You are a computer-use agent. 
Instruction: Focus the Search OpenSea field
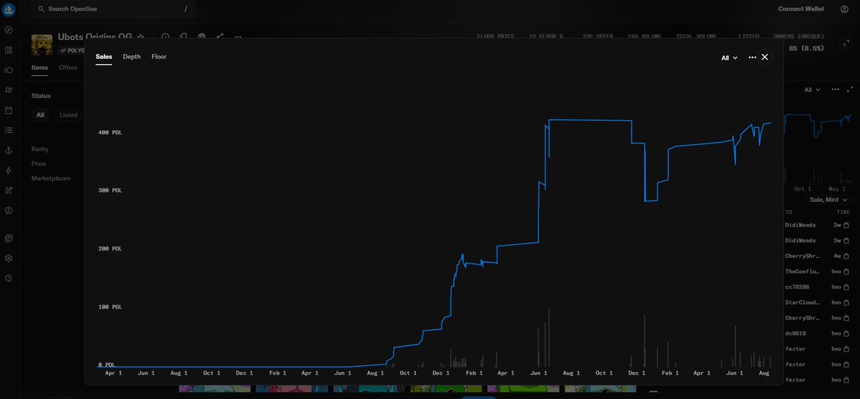pyautogui.click(x=113, y=9)
